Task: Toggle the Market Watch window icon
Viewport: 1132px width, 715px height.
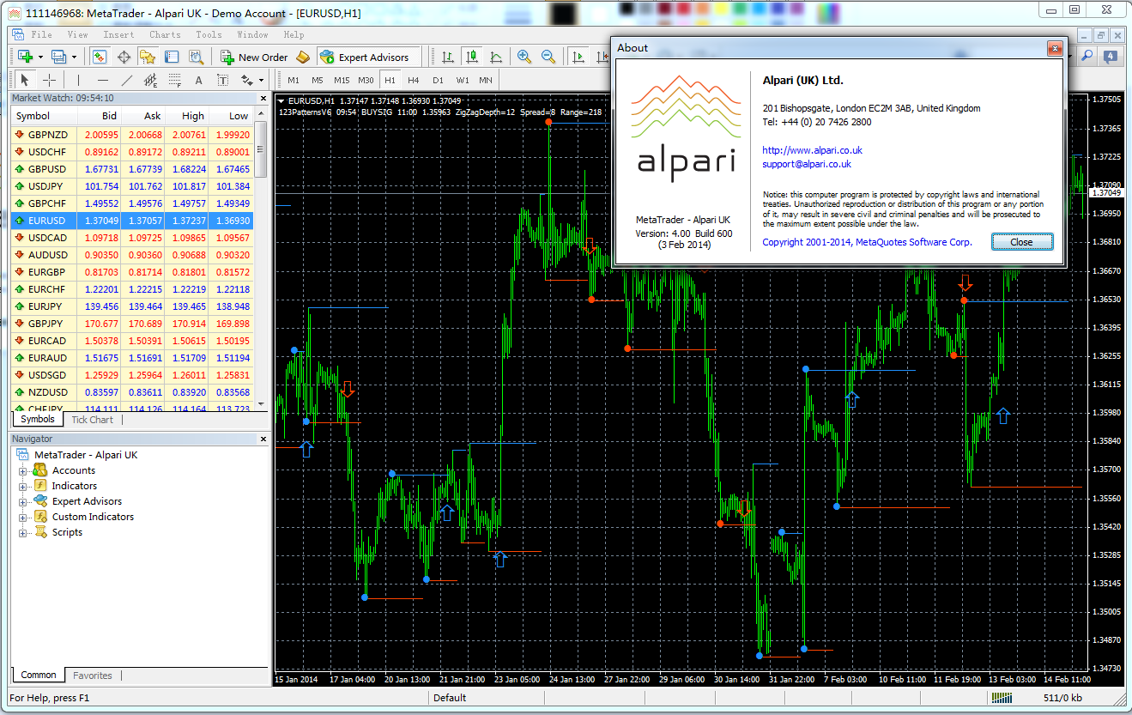Action: point(100,57)
